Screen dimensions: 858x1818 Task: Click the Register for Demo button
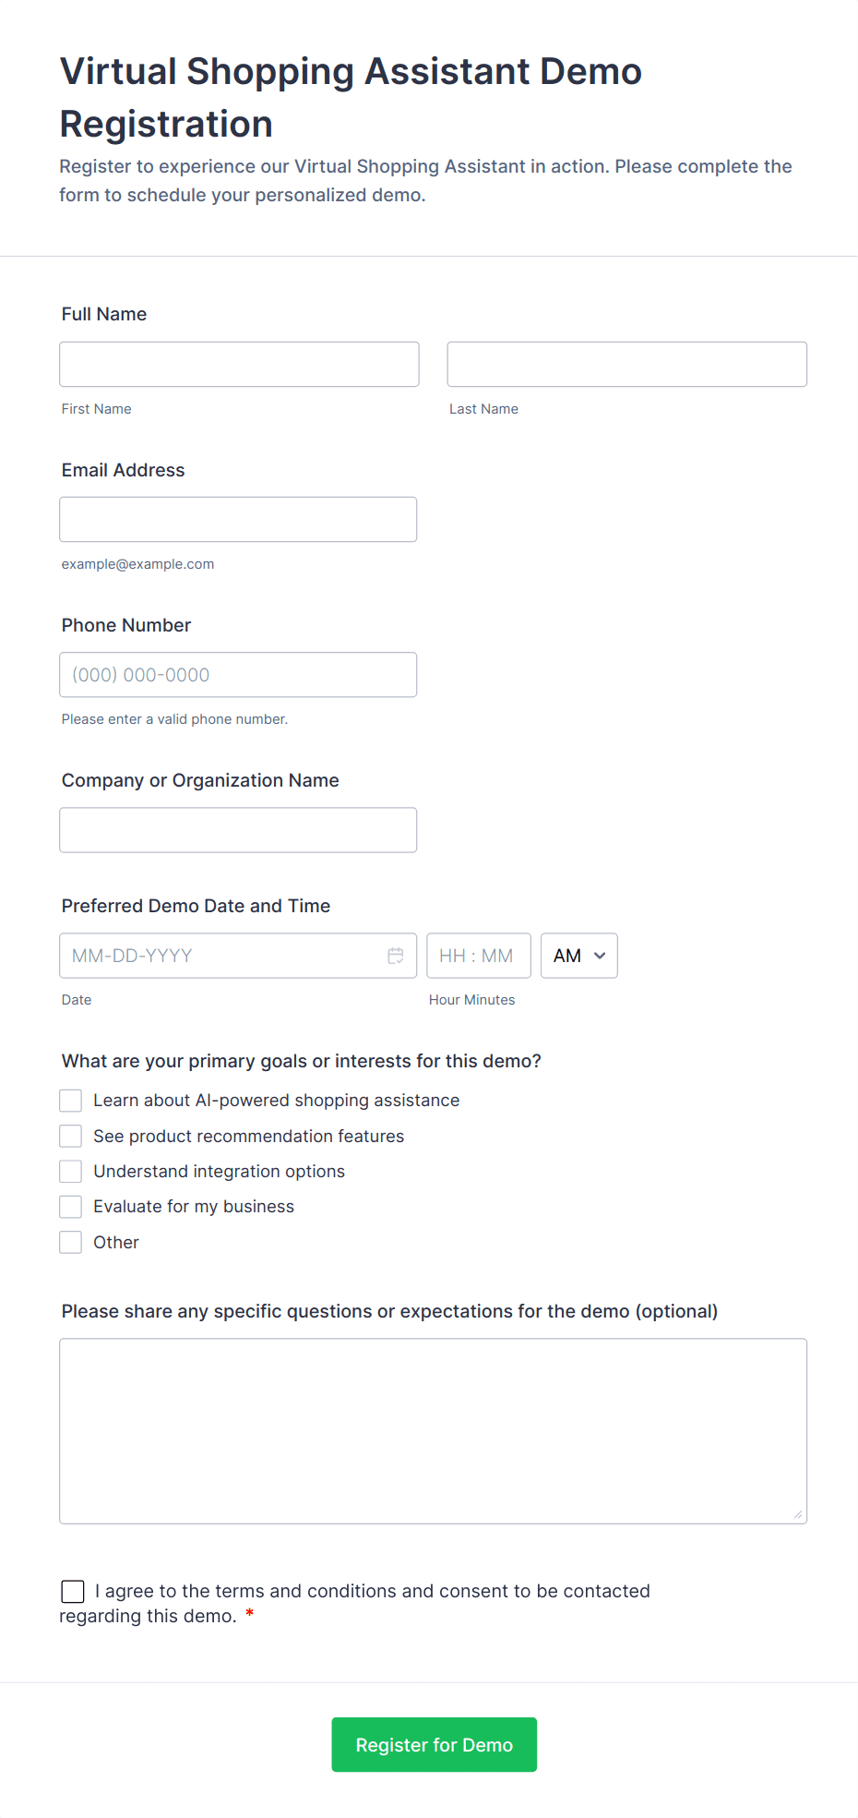click(435, 1744)
